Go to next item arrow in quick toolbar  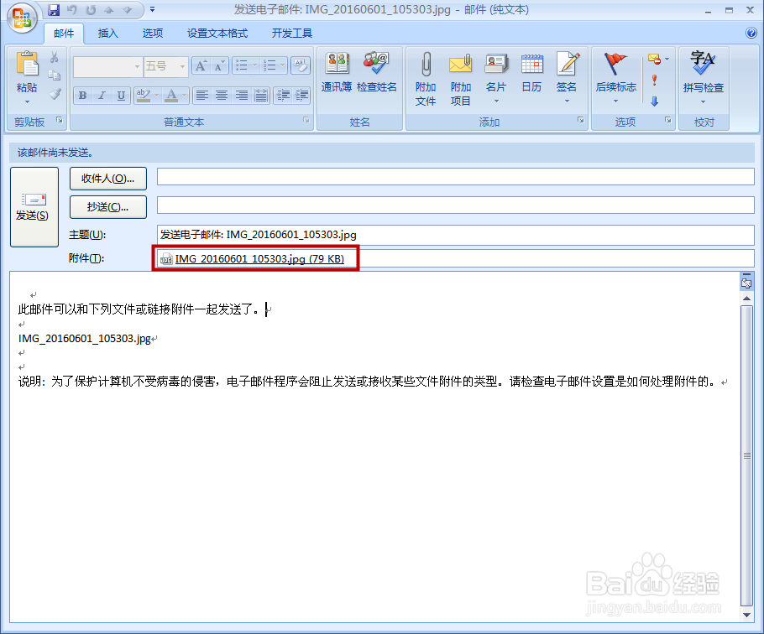[128, 10]
